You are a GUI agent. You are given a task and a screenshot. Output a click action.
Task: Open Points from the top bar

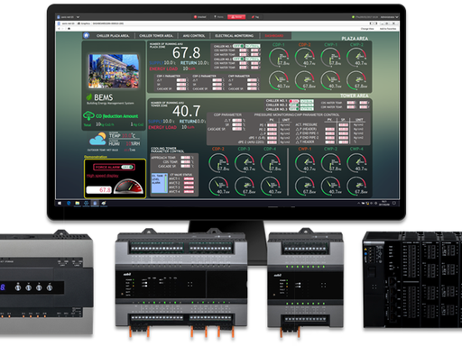click(x=219, y=17)
